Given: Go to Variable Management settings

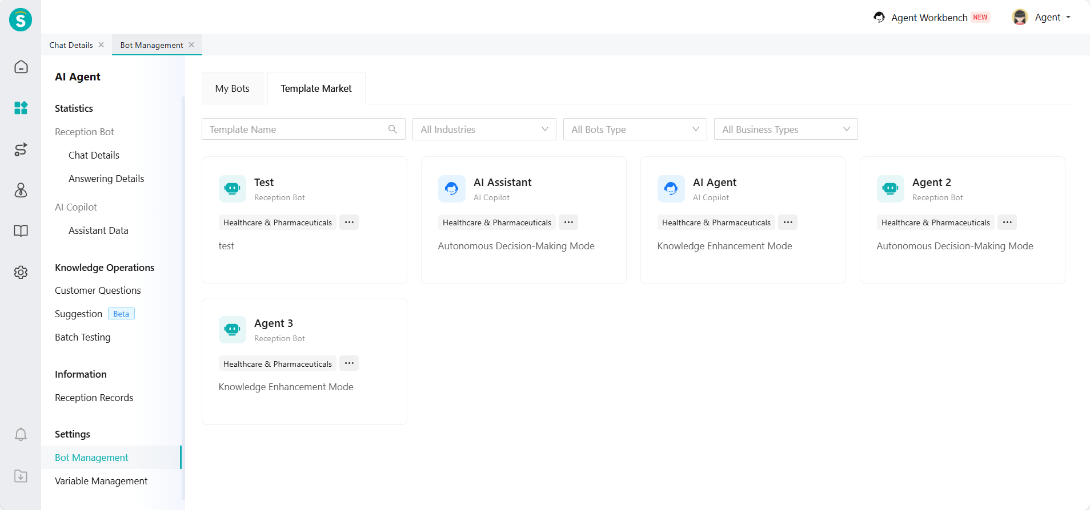Looking at the screenshot, I should pyautogui.click(x=101, y=481).
